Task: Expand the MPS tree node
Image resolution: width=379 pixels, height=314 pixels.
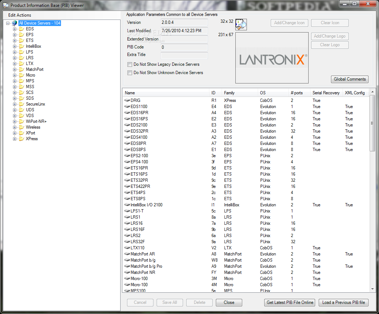Action: (14, 81)
